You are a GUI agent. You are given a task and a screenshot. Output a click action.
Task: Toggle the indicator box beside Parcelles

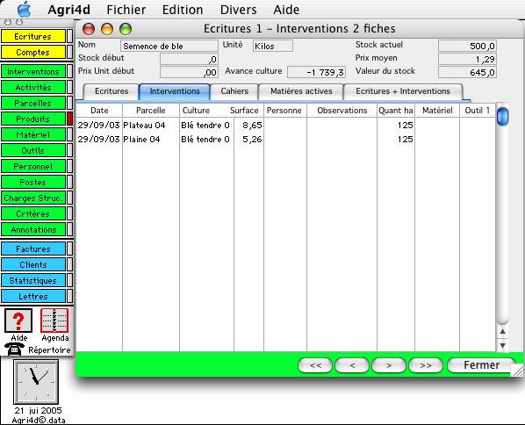point(69,103)
